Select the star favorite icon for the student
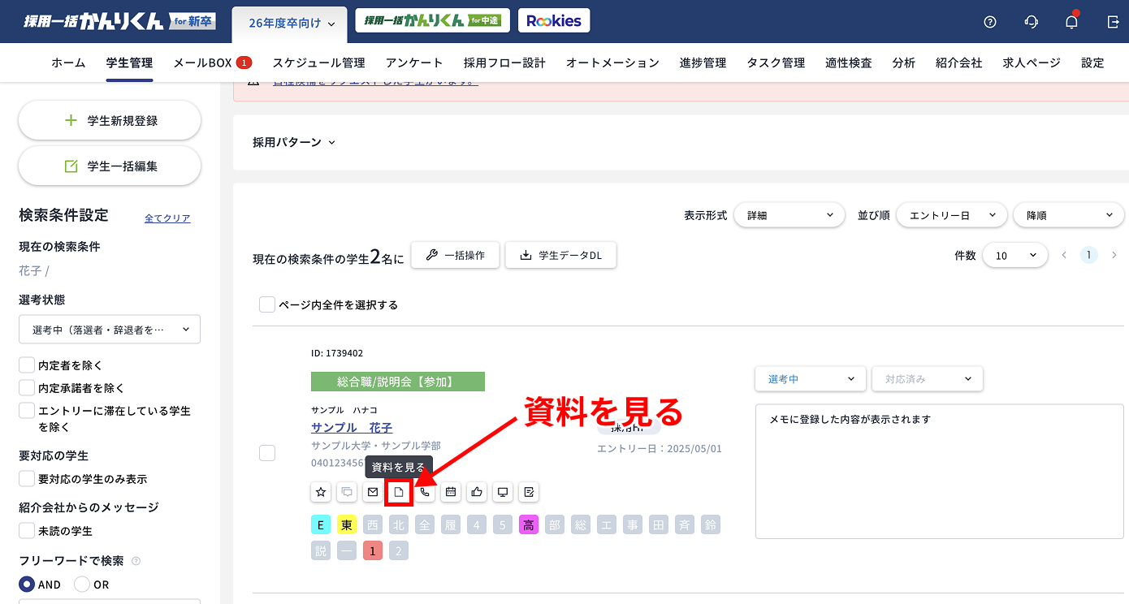1129x604 pixels. [320, 492]
